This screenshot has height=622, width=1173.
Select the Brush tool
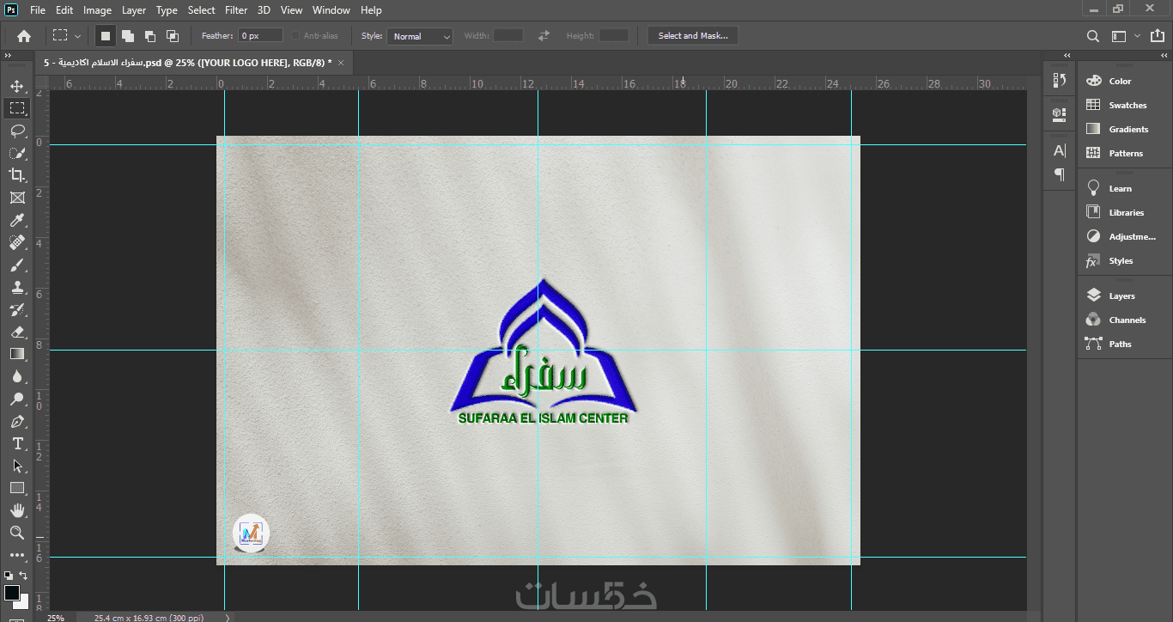click(x=17, y=265)
